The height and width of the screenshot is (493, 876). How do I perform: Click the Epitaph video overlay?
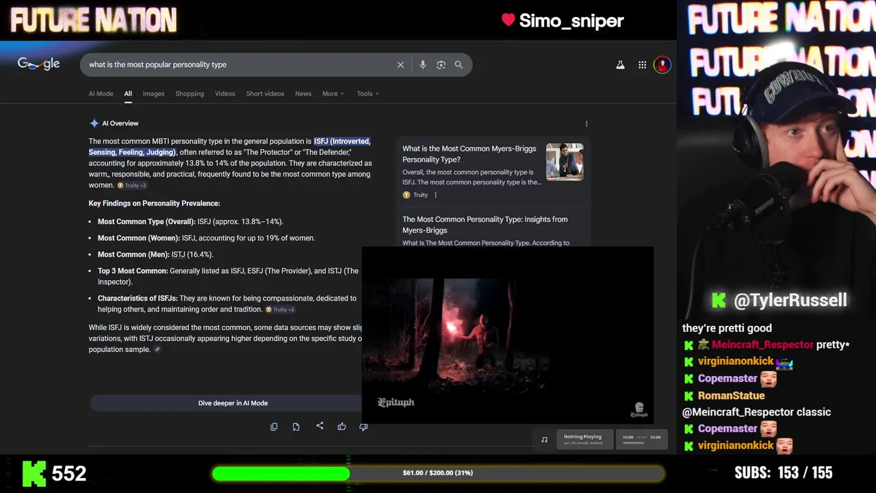click(x=508, y=336)
